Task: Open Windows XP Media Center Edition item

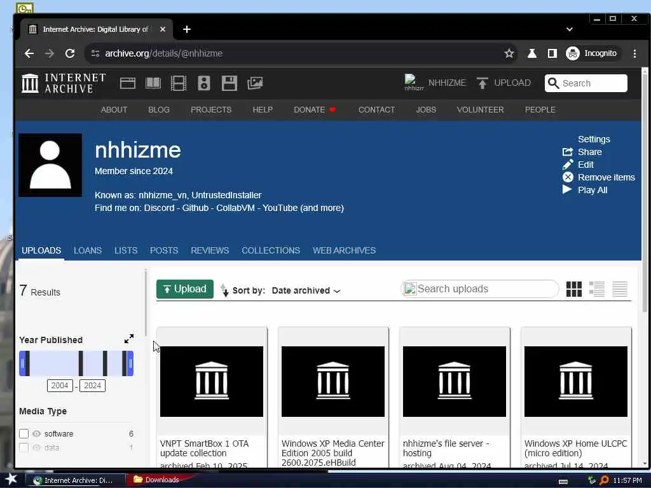Action: [333, 398]
